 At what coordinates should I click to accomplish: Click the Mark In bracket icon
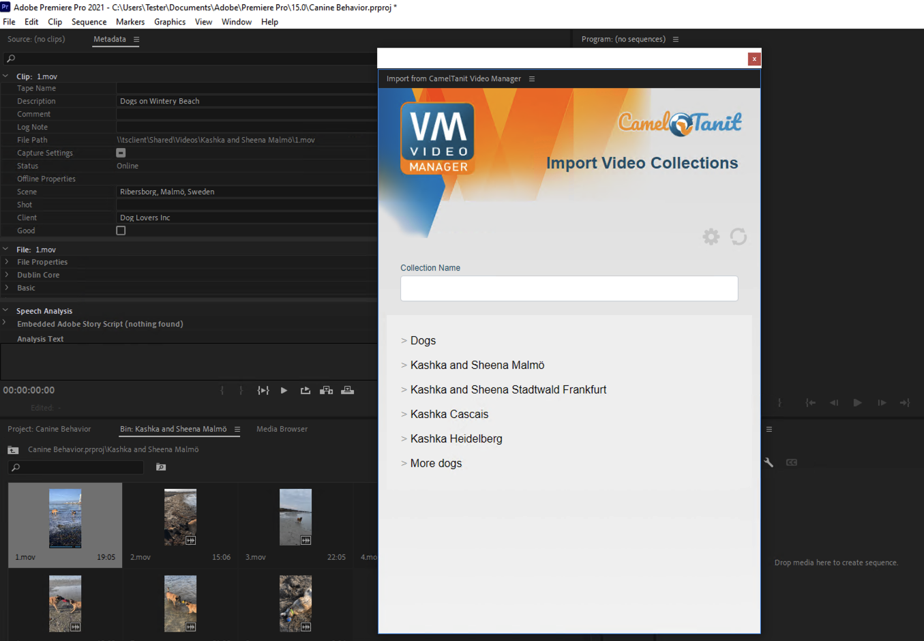click(x=222, y=391)
